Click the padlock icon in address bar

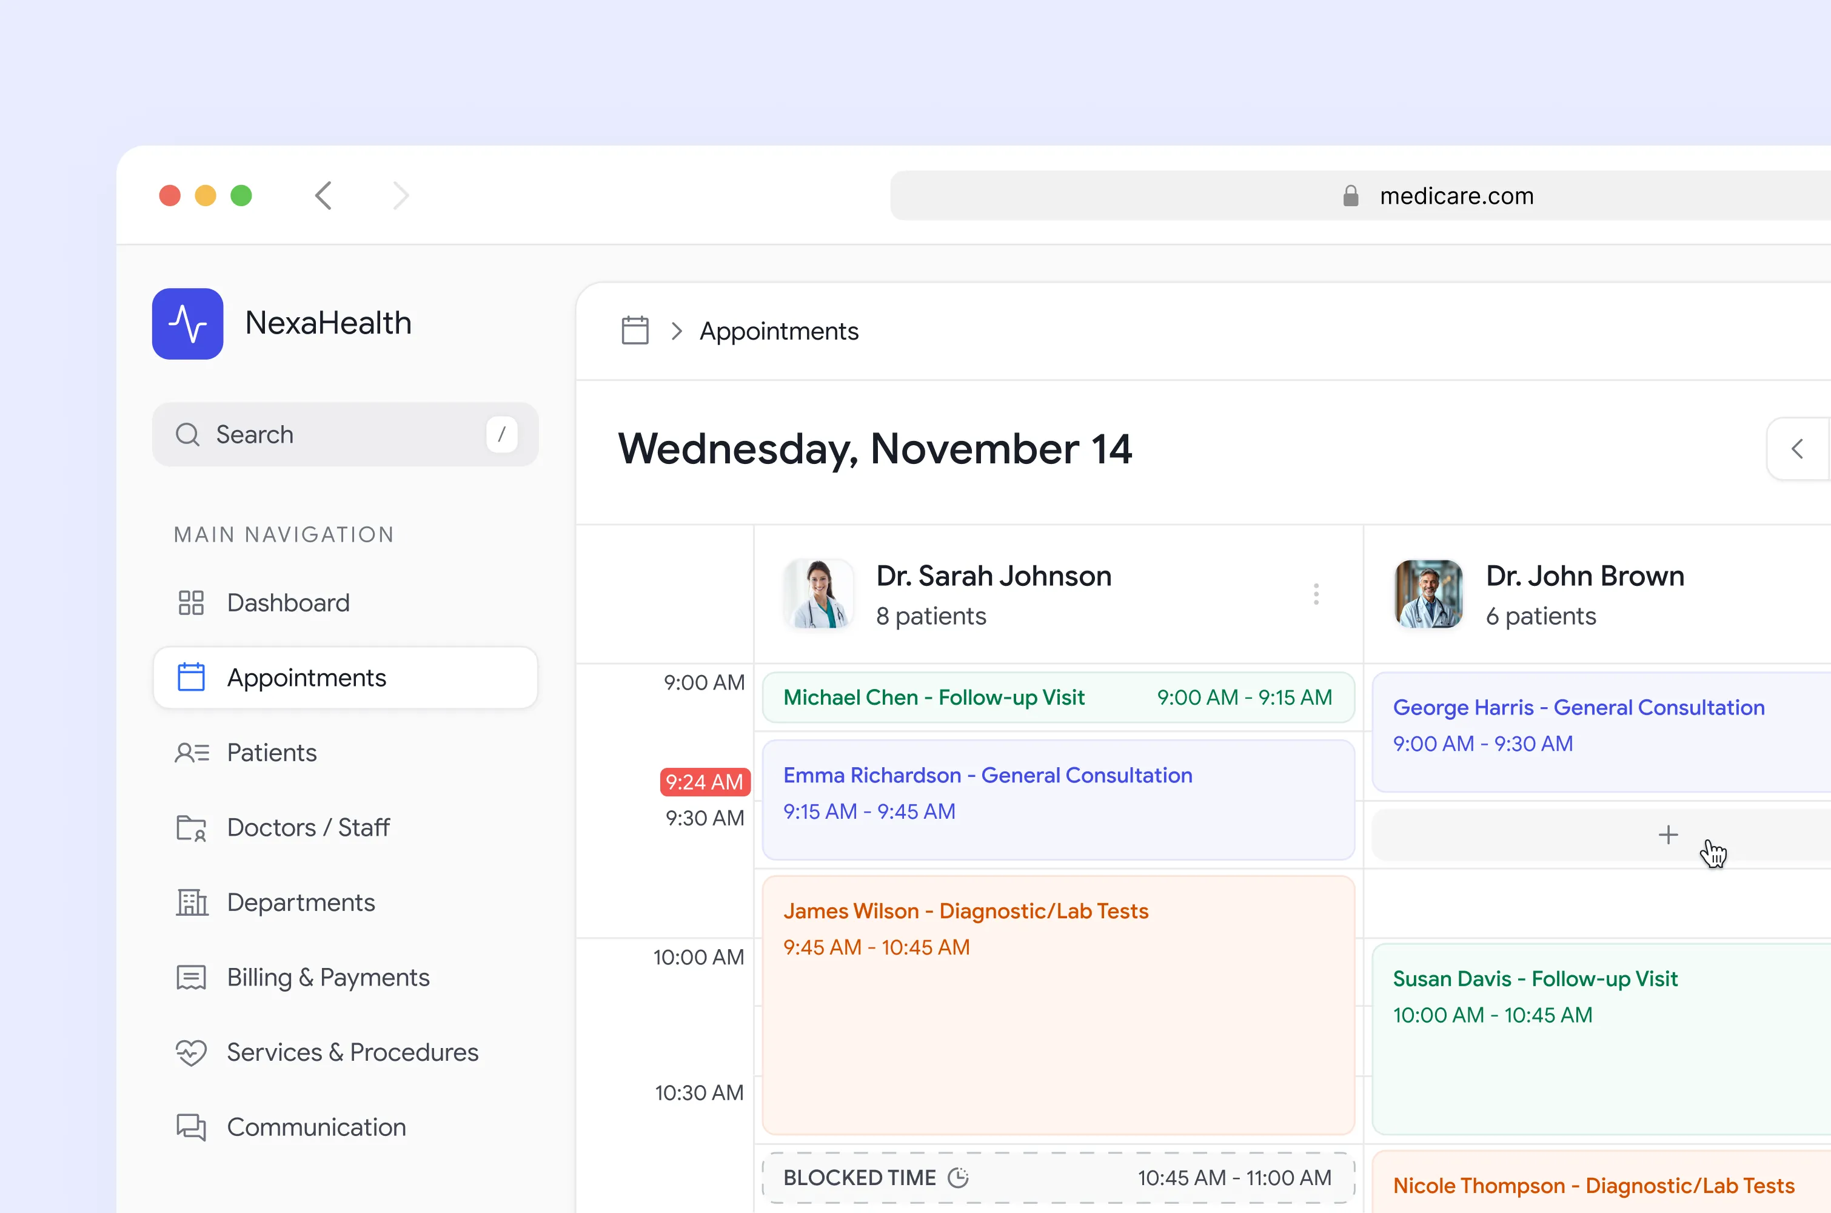click(x=1350, y=196)
